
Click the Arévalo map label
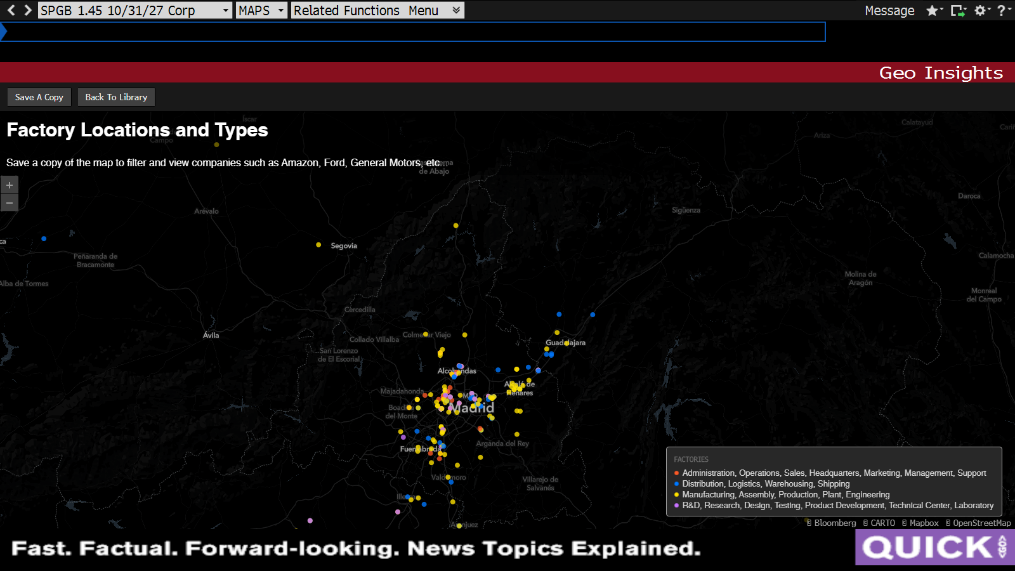[x=206, y=211]
